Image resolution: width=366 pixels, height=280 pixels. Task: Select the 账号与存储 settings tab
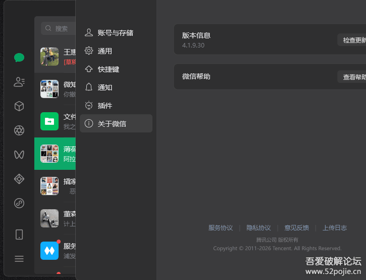coord(116,33)
